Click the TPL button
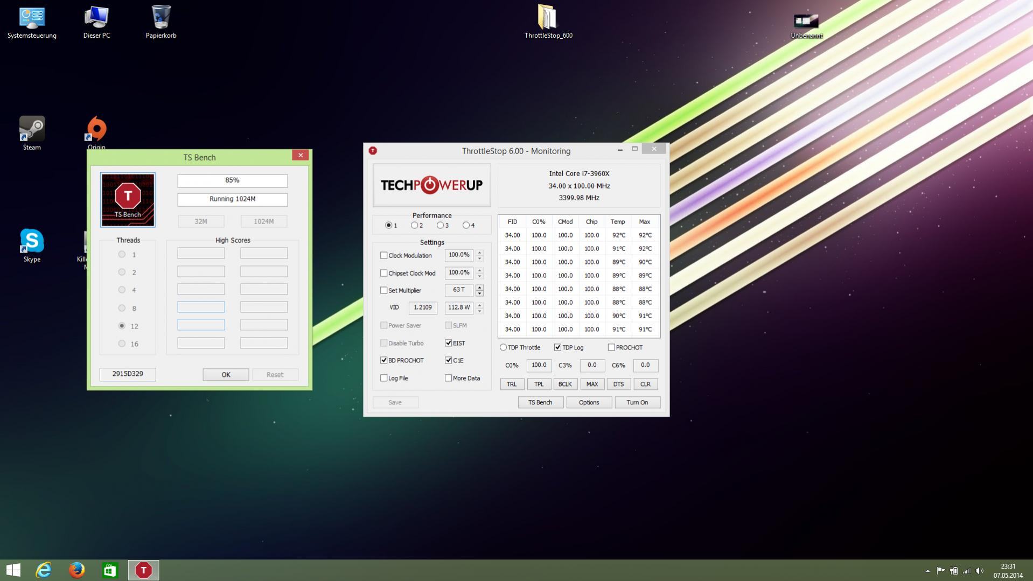This screenshot has width=1033, height=581. click(539, 384)
